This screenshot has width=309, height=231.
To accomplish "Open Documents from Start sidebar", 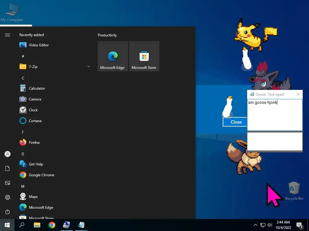I will [8, 168].
